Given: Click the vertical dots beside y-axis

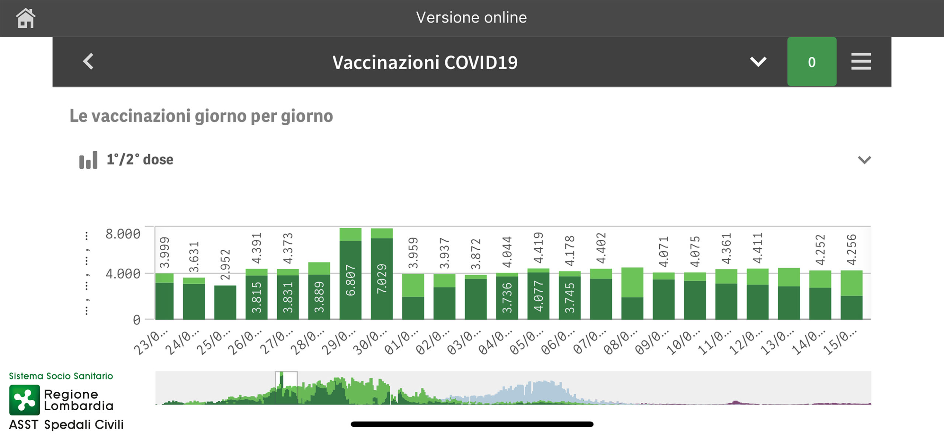Looking at the screenshot, I should tap(87, 273).
